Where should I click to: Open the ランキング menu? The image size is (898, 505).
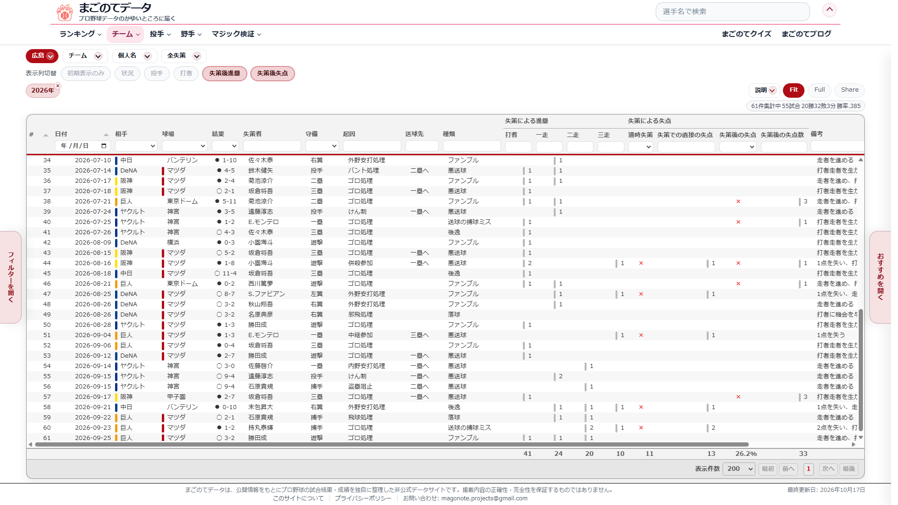pyautogui.click(x=80, y=34)
